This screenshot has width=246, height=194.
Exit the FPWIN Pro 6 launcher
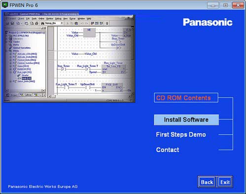click(225, 182)
